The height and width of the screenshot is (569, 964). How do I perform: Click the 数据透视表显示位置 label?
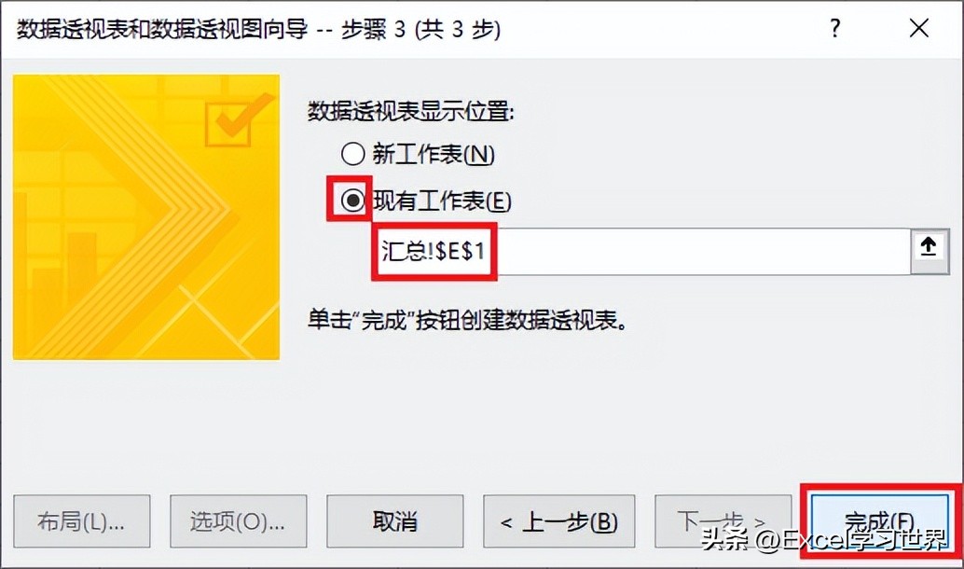pos(411,111)
